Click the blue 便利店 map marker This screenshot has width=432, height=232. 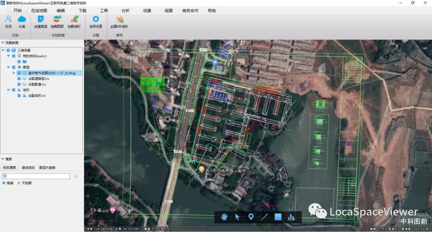(215, 63)
